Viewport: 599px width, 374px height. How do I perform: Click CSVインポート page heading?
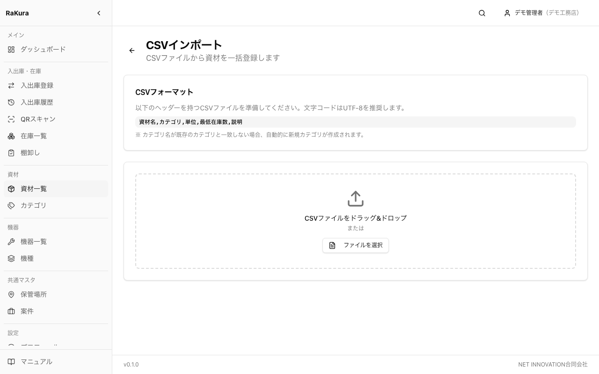pos(184,45)
